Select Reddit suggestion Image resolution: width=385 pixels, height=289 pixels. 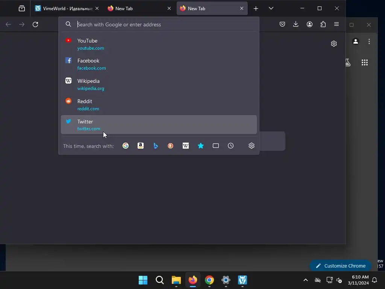pyautogui.click(x=159, y=105)
